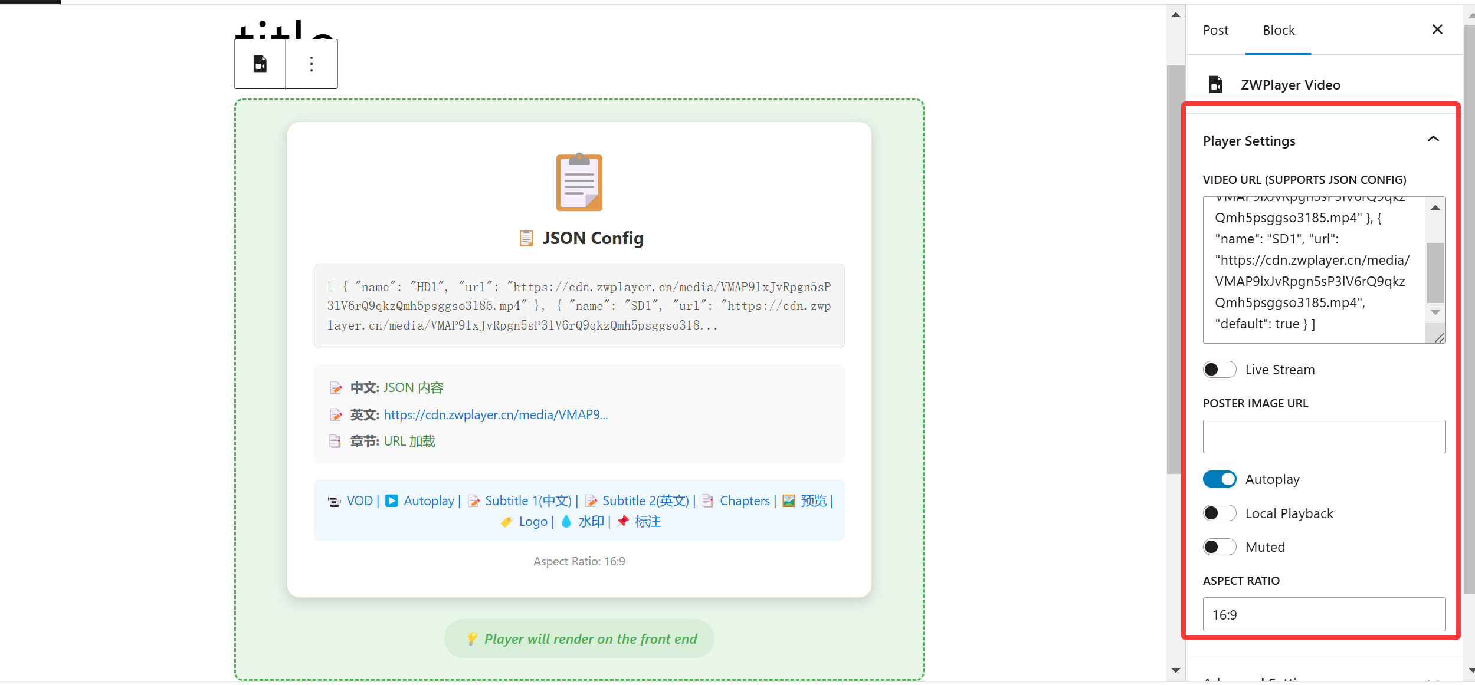The image size is (1475, 685).
Task: Click the 'Subtitle 1(中文)' label
Action: tap(528, 501)
